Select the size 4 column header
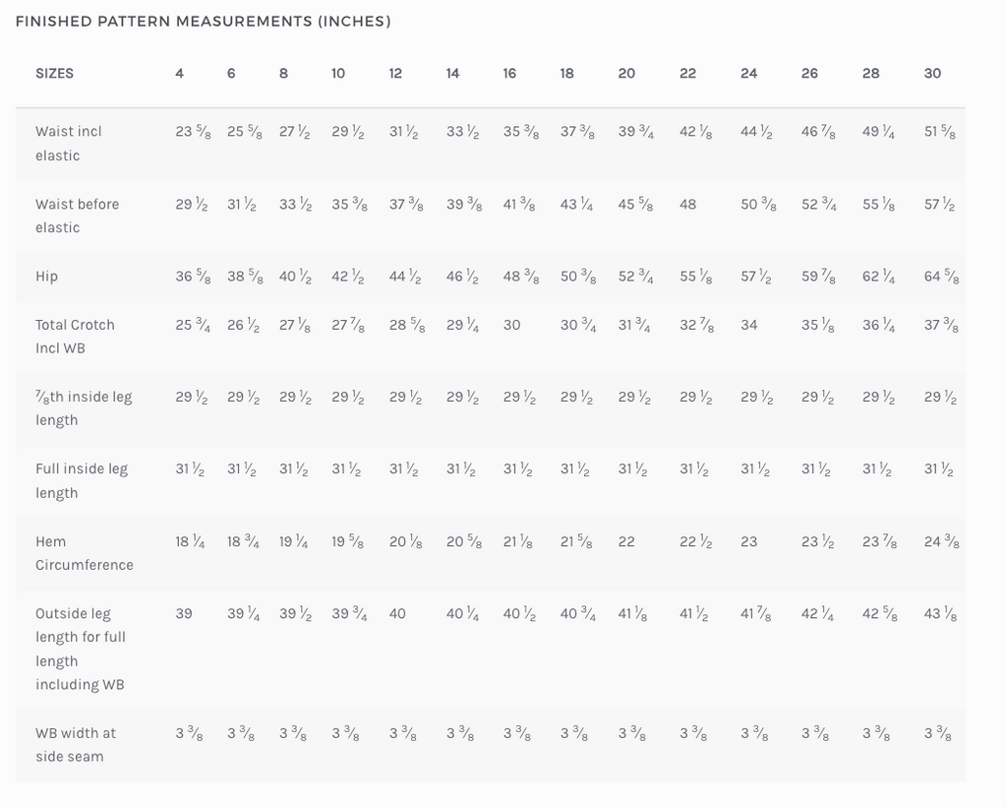 [x=179, y=73]
